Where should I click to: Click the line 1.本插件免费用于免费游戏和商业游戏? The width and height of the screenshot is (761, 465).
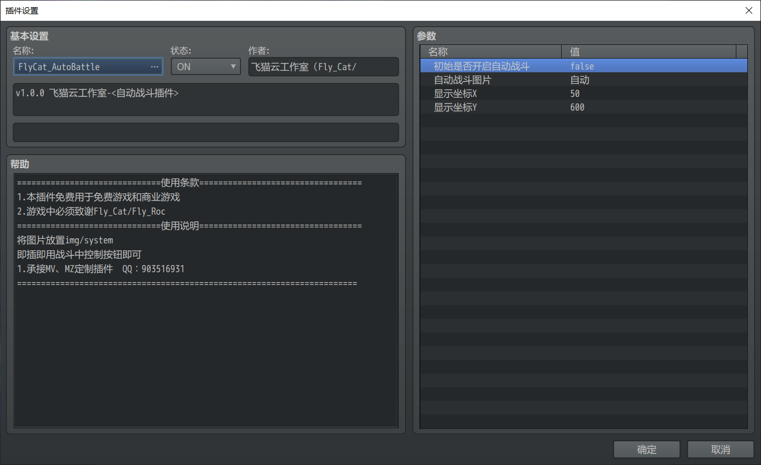click(x=99, y=197)
